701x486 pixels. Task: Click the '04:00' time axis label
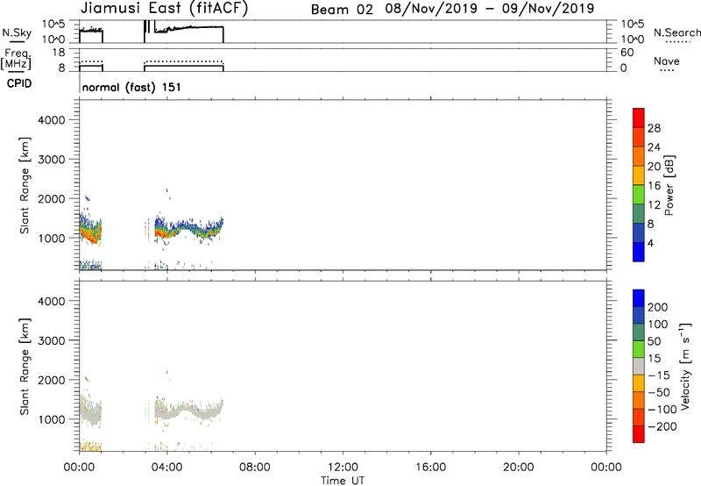[166, 468]
